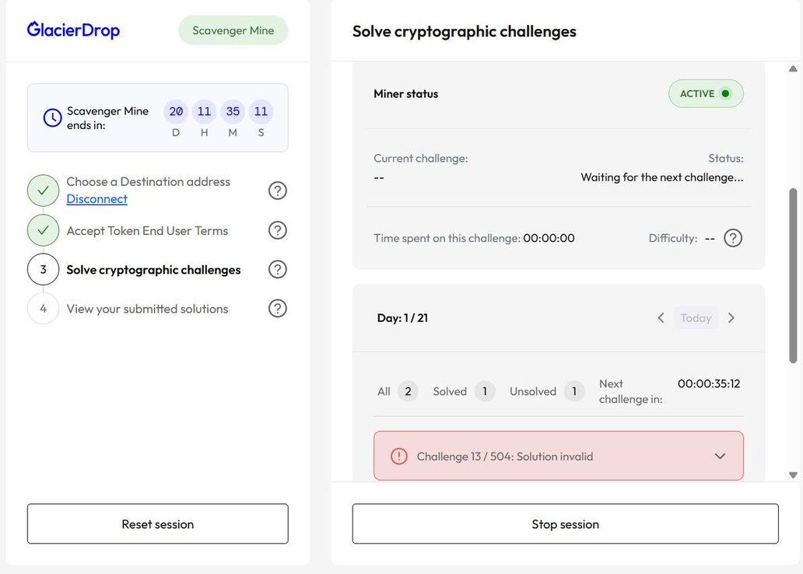This screenshot has height=574, width=803.
Task: Expand the Challenge 13 Solution invalid row
Action: [x=720, y=457]
